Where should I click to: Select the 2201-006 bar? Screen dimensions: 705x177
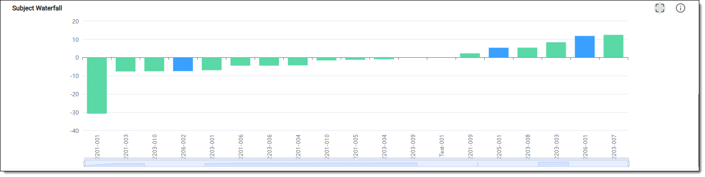pyautogui.click(x=240, y=62)
